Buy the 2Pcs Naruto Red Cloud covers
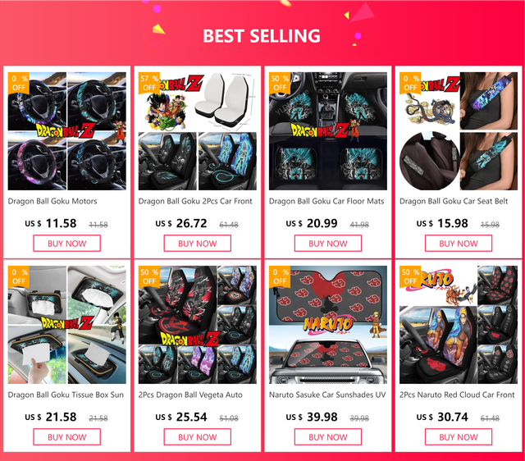The image size is (525, 461). pos(459,437)
